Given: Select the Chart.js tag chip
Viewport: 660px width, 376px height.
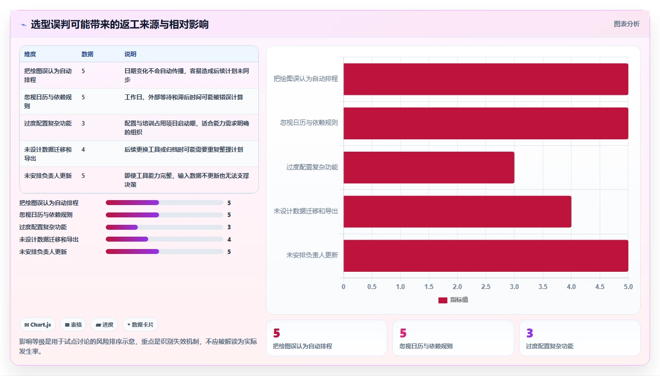Looking at the screenshot, I should coord(38,325).
